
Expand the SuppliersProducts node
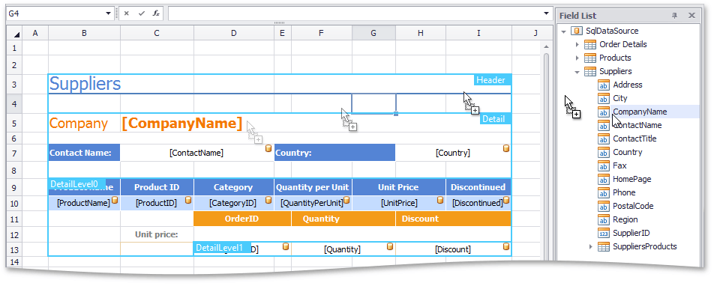590,246
